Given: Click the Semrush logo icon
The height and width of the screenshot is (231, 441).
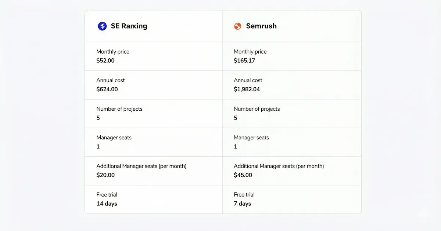Looking at the screenshot, I should click(x=238, y=26).
